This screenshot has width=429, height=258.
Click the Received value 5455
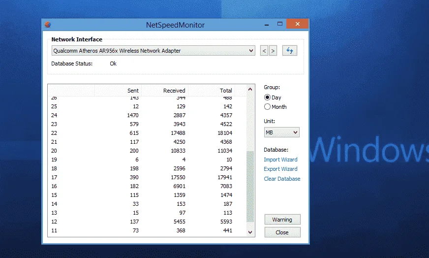coord(180,222)
